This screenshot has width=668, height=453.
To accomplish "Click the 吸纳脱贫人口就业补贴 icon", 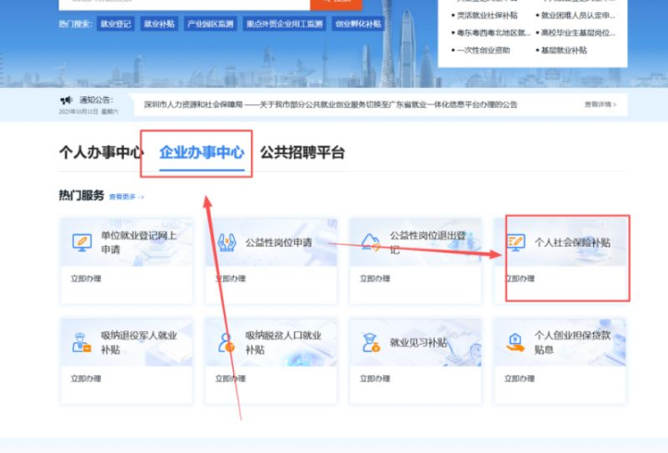I will point(227,342).
